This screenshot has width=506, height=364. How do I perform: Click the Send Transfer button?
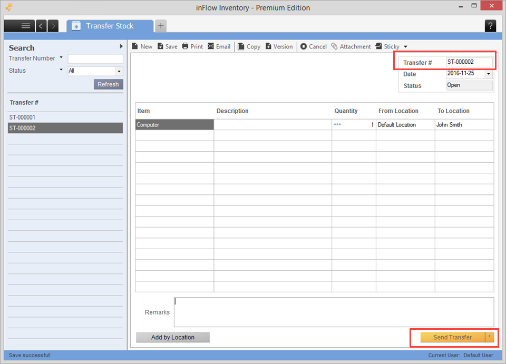(x=452, y=337)
